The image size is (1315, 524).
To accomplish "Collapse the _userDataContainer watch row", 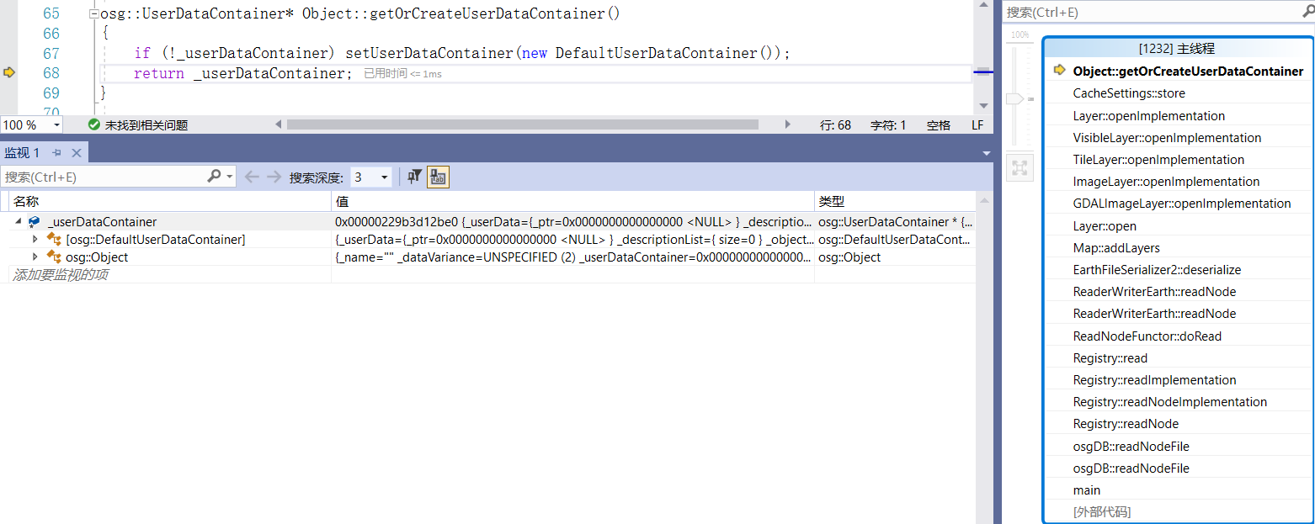I will [x=17, y=222].
